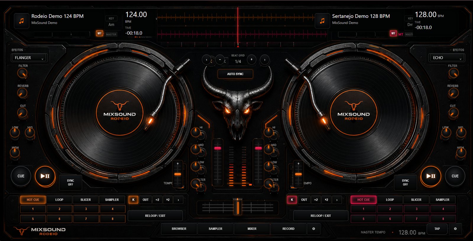Click the right deck loop arrow button
The image size is (473, 241).
[337, 200]
